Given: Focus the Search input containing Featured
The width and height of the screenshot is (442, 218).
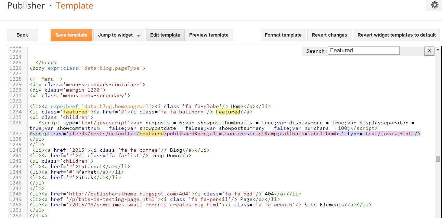Looking at the screenshot, I should tap(363, 51).
